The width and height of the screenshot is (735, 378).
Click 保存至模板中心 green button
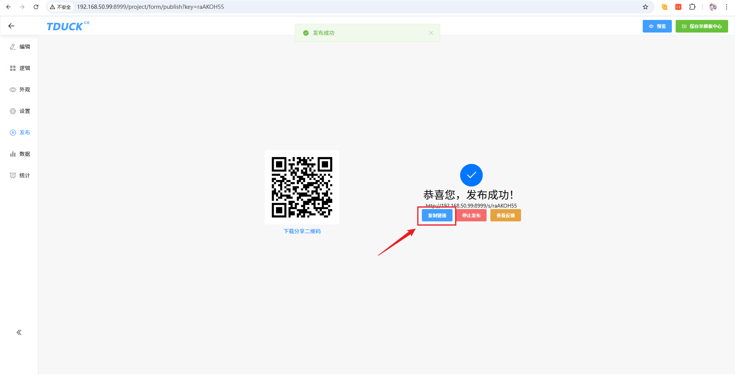[701, 26]
